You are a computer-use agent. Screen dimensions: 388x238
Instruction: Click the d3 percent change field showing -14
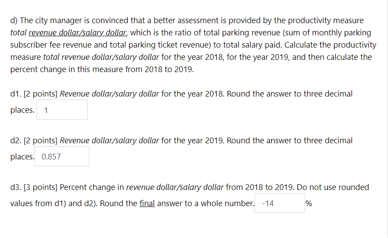[x=280, y=203]
